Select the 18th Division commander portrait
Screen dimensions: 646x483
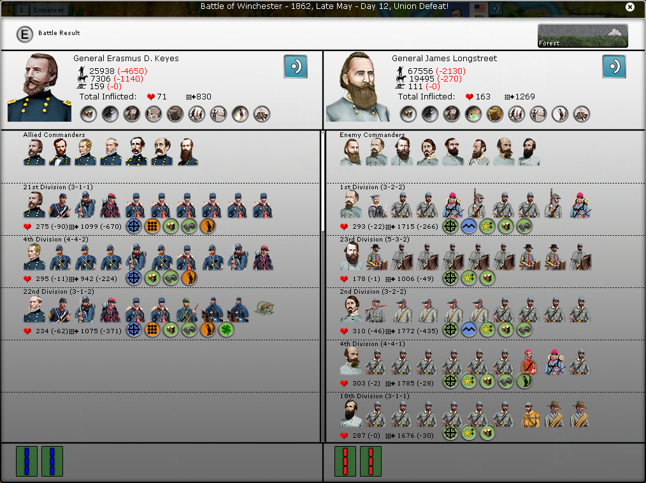pyautogui.click(x=352, y=414)
